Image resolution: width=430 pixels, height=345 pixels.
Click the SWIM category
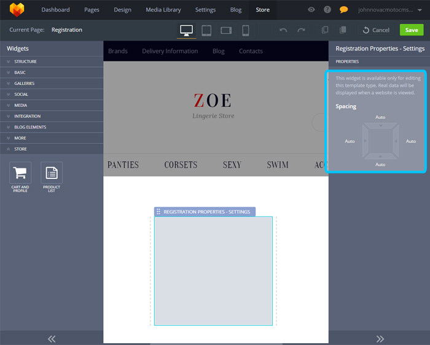point(278,165)
